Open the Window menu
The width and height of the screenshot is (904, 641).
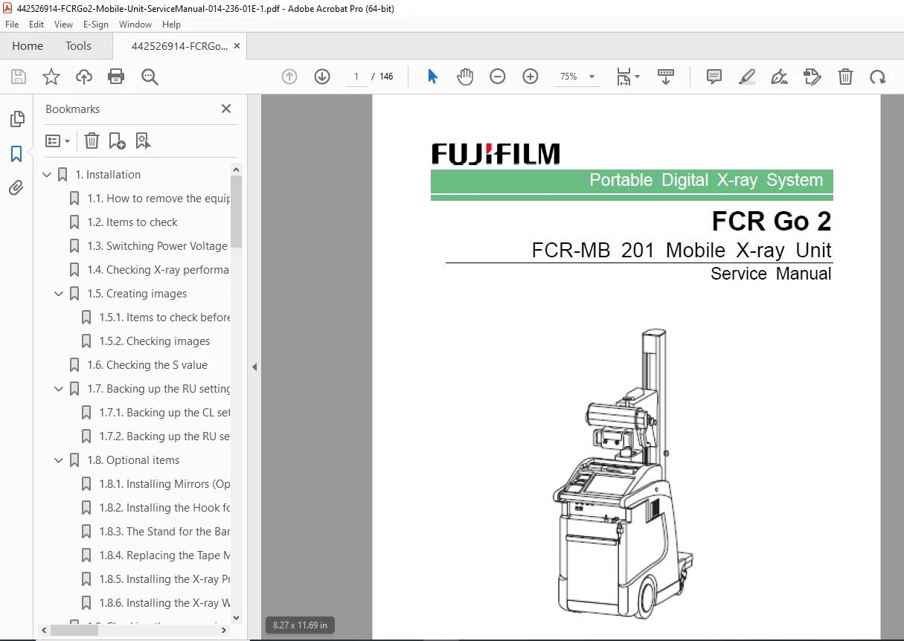(135, 25)
